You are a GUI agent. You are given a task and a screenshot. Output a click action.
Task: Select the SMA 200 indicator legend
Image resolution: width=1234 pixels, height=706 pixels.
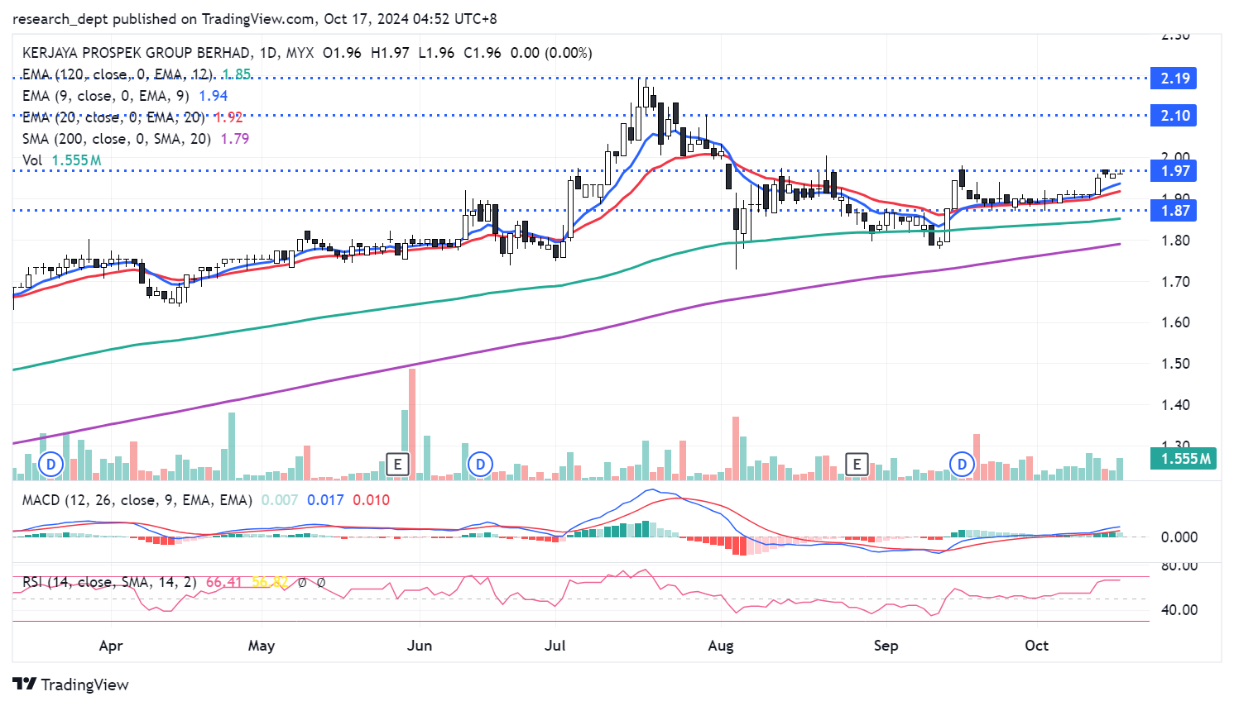(x=116, y=139)
